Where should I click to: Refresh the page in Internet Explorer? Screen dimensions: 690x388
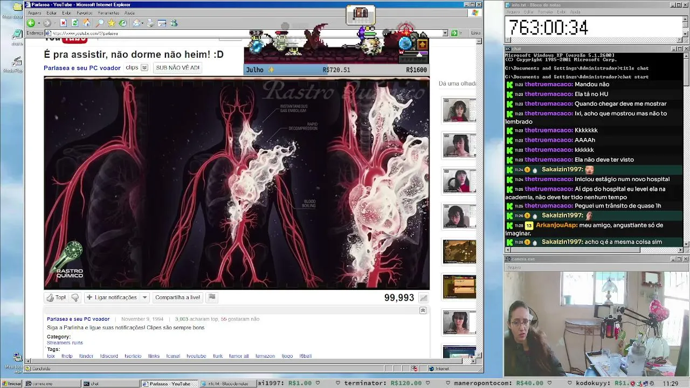click(x=75, y=23)
